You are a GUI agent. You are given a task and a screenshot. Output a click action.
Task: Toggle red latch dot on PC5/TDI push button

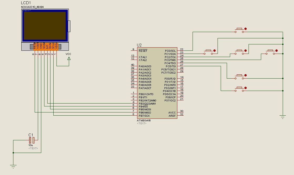[245, 88]
